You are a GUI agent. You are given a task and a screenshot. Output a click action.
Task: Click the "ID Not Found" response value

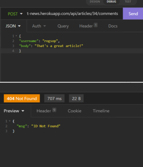[x=46, y=126]
